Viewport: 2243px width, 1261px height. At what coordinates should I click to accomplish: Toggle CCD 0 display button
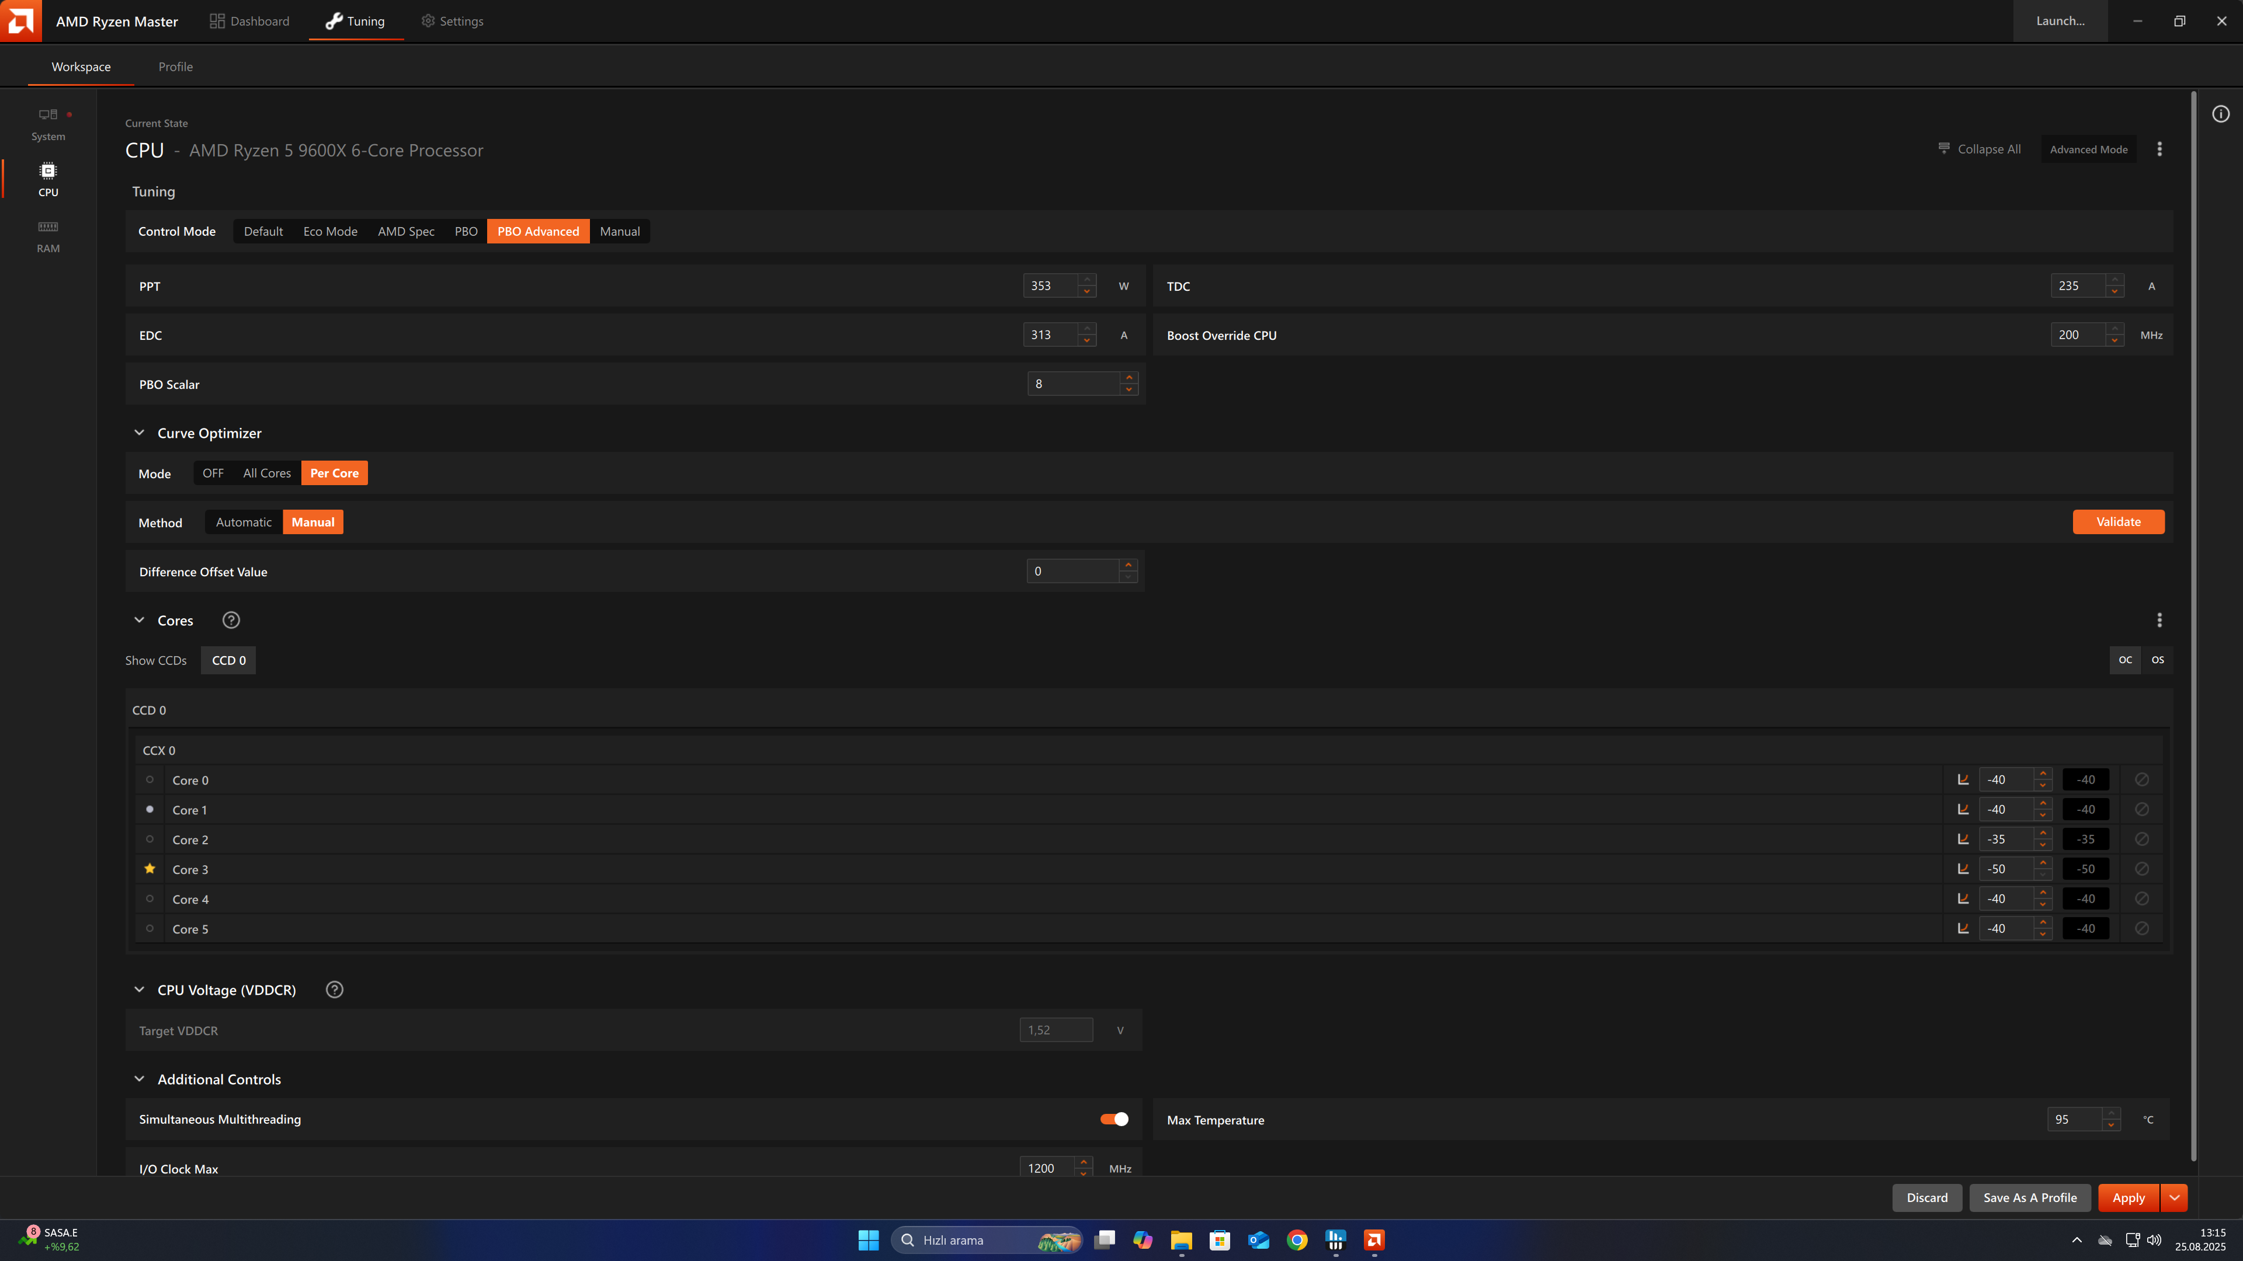point(229,660)
